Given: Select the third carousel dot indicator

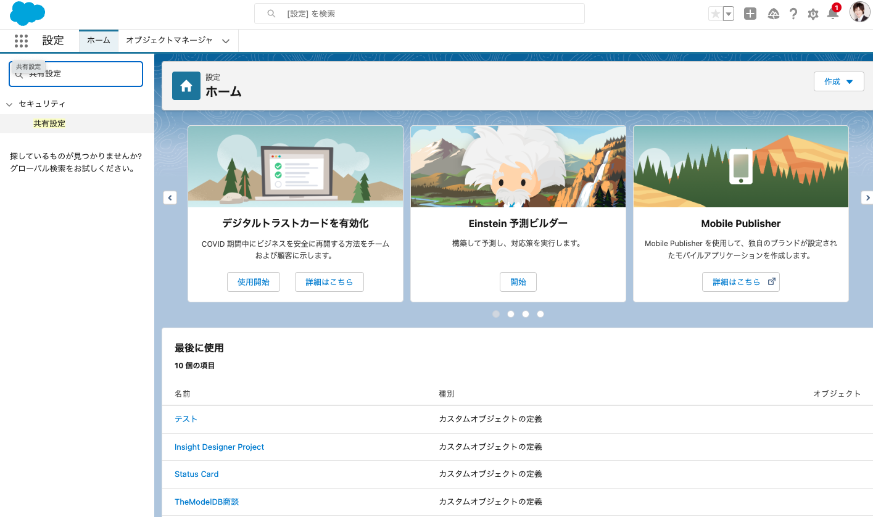Looking at the screenshot, I should (526, 314).
